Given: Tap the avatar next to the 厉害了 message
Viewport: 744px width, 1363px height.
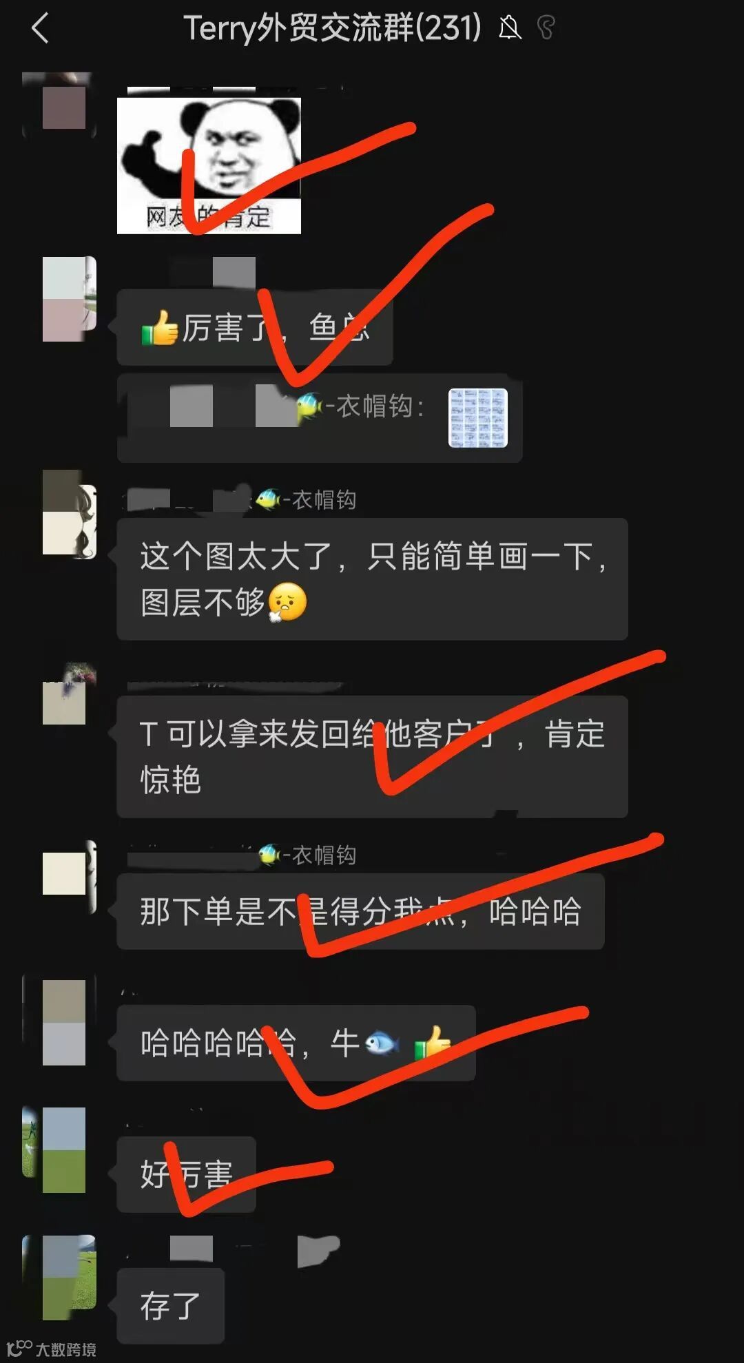Looking at the screenshot, I should click(69, 299).
